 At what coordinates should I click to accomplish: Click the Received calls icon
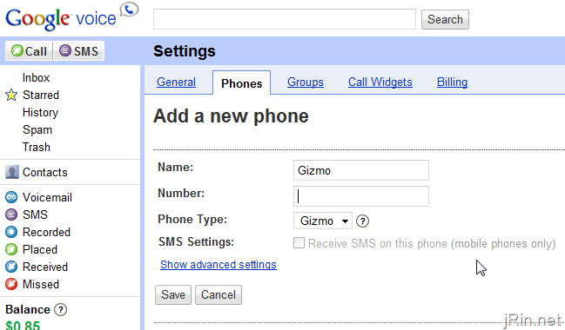[x=11, y=267]
